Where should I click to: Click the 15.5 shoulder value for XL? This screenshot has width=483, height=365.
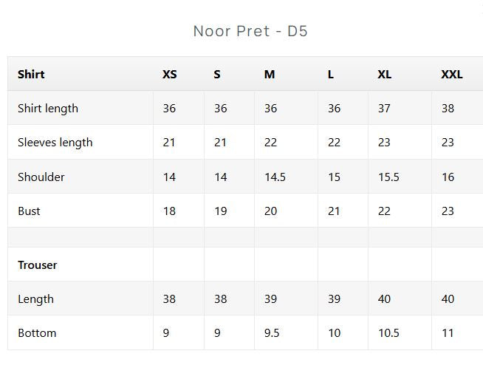(x=388, y=177)
